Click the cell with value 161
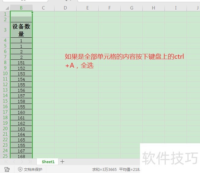Viewport: 200px width, 173px height. [21, 118]
